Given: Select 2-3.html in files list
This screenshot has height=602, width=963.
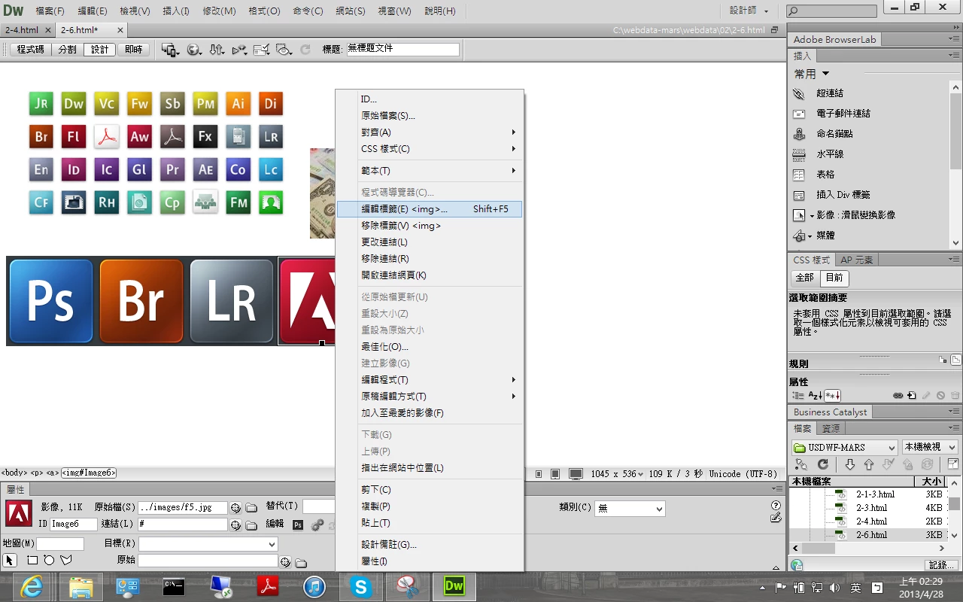Looking at the screenshot, I should click(x=871, y=508).
